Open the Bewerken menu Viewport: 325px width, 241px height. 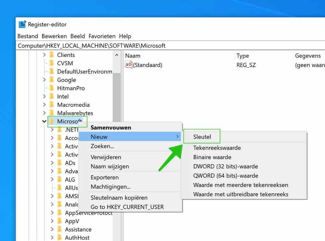pyautogui.click(x=54, y=36)
